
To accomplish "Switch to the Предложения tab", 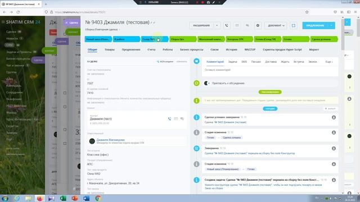I will (131, 49).
